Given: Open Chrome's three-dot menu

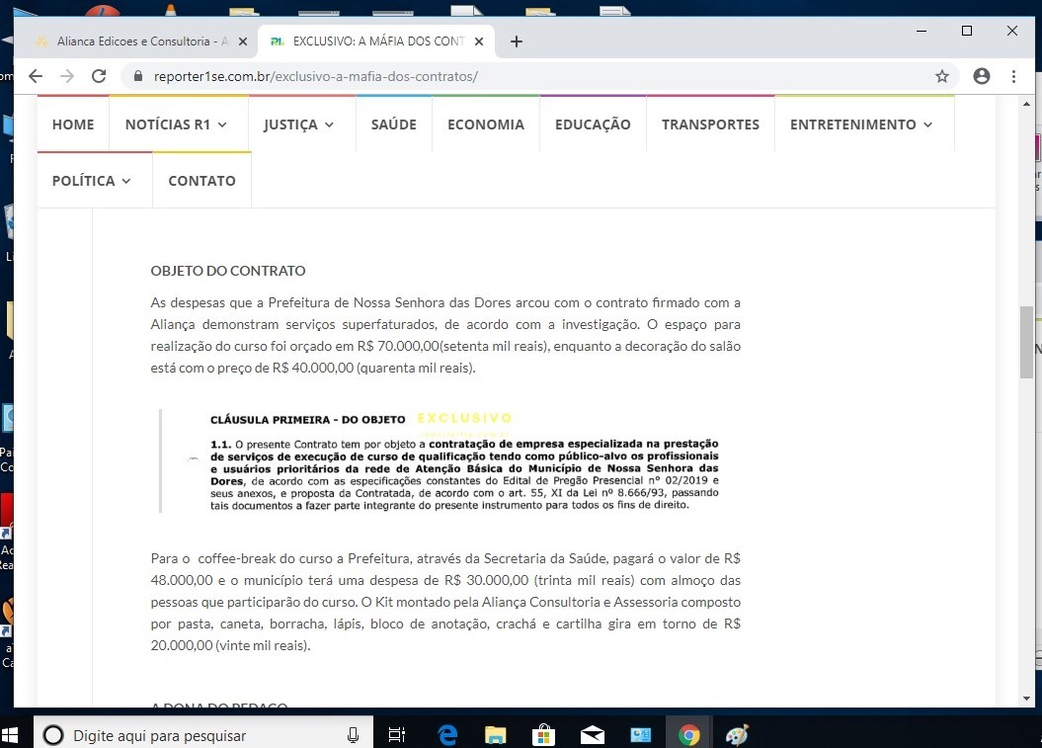Looking at the screenshot, I should [1013, 76].
